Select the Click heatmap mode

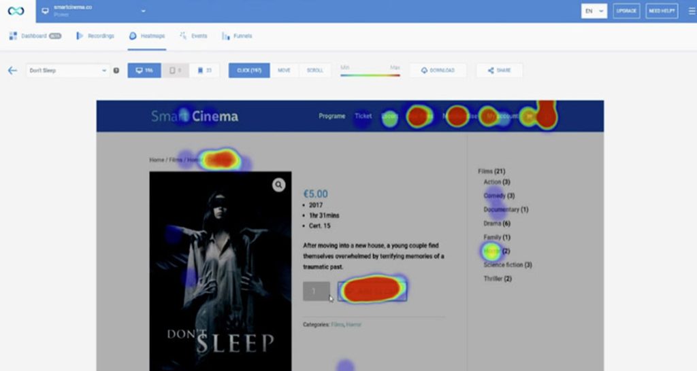[249, 70]
